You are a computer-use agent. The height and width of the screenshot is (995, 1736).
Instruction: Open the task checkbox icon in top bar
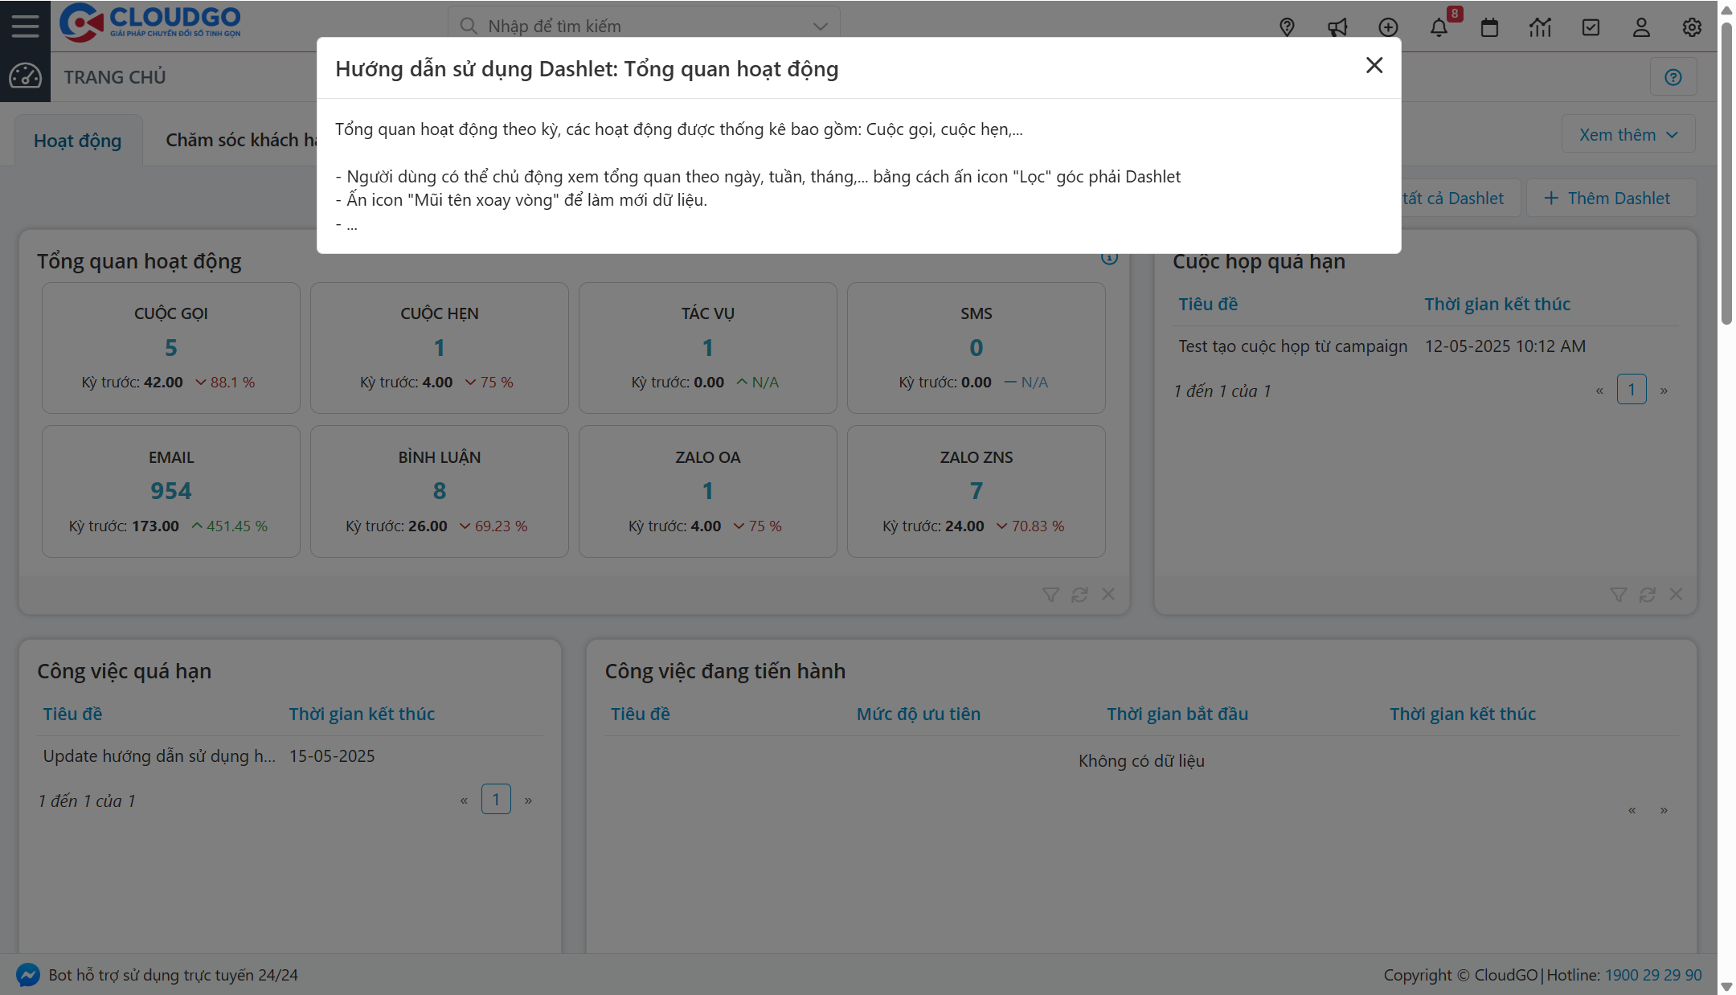tap(1591, 27)
